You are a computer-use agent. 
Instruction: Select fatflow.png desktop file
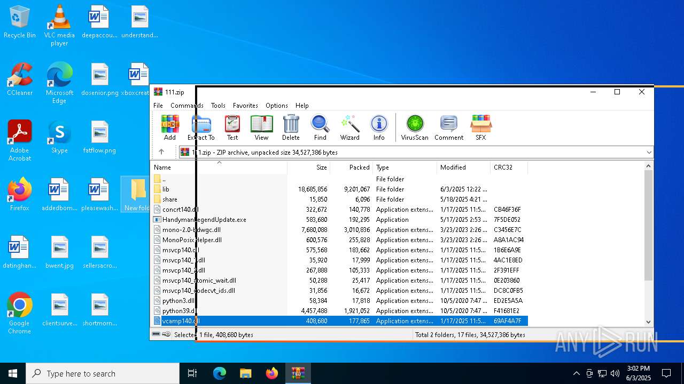click(x=99, y=138)
